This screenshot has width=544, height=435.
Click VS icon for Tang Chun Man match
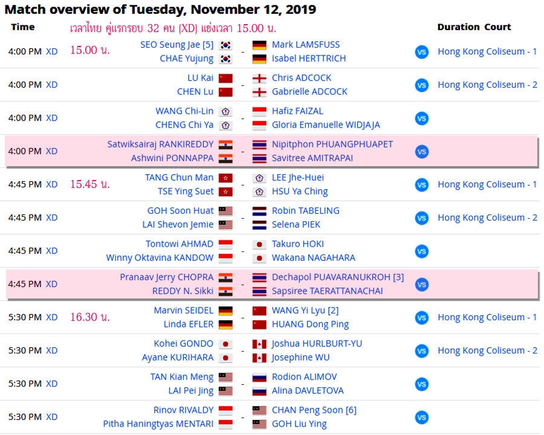pyautogui.click(x=421, y=185)
